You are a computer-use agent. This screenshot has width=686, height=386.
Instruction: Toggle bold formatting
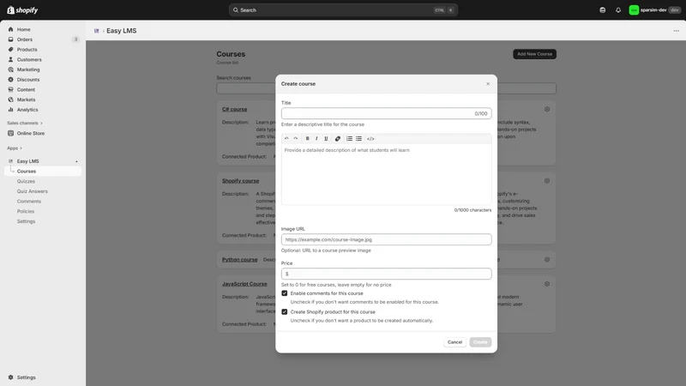coord(308,139)
